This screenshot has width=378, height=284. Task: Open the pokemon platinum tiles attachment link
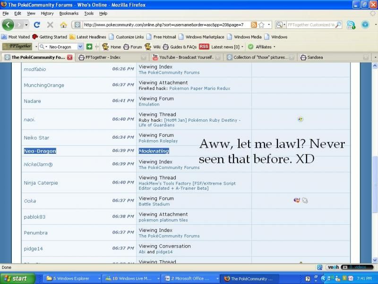point(163,220)
